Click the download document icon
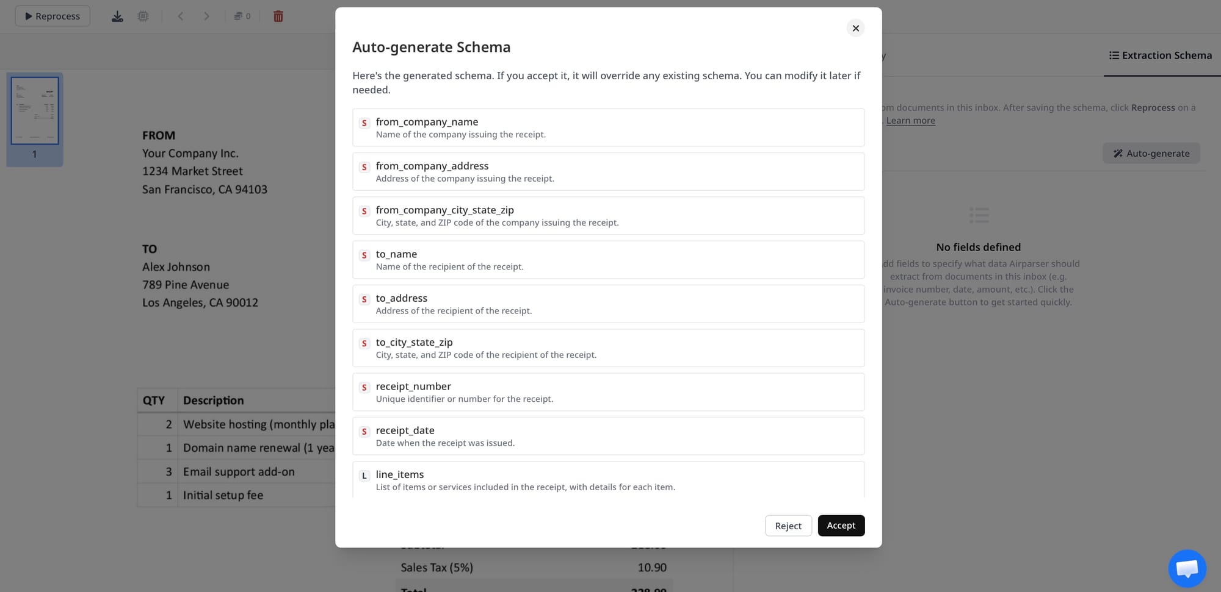The width and height of the screenshot is (1221, 592). tap(117, 16)
